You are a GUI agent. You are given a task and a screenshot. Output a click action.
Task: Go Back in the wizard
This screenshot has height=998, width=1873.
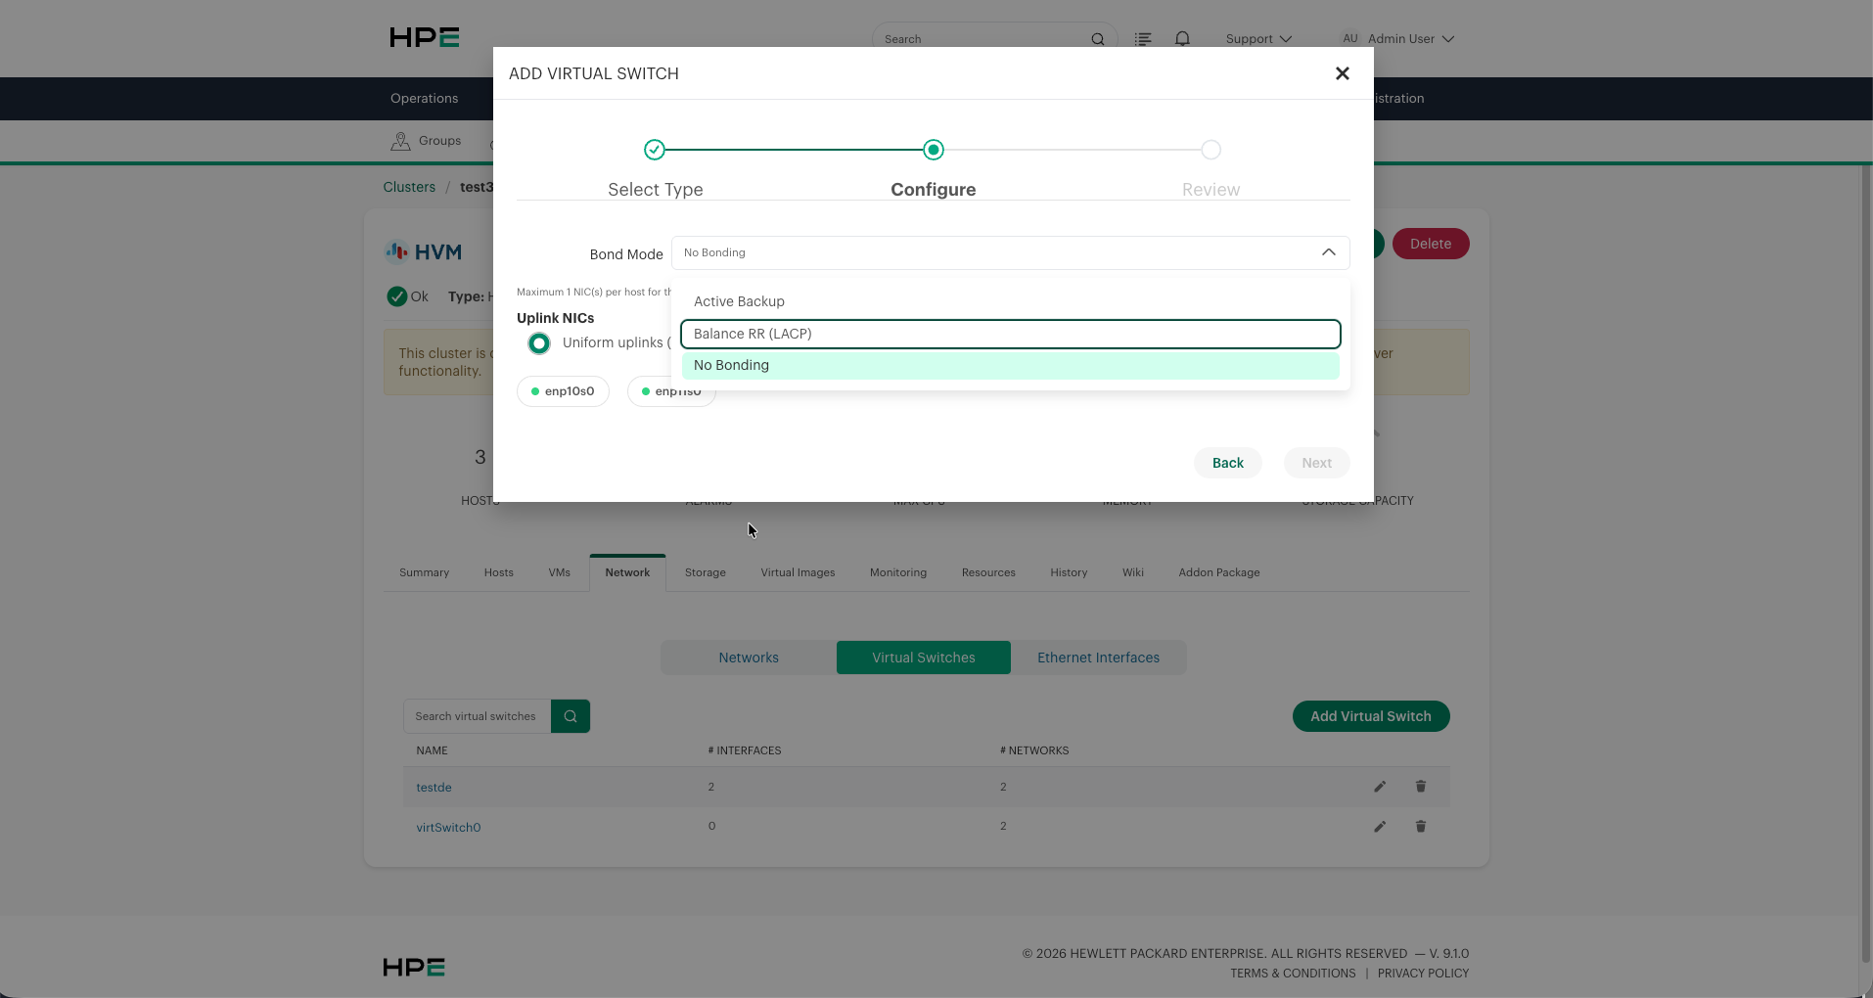coord(1227,463)
